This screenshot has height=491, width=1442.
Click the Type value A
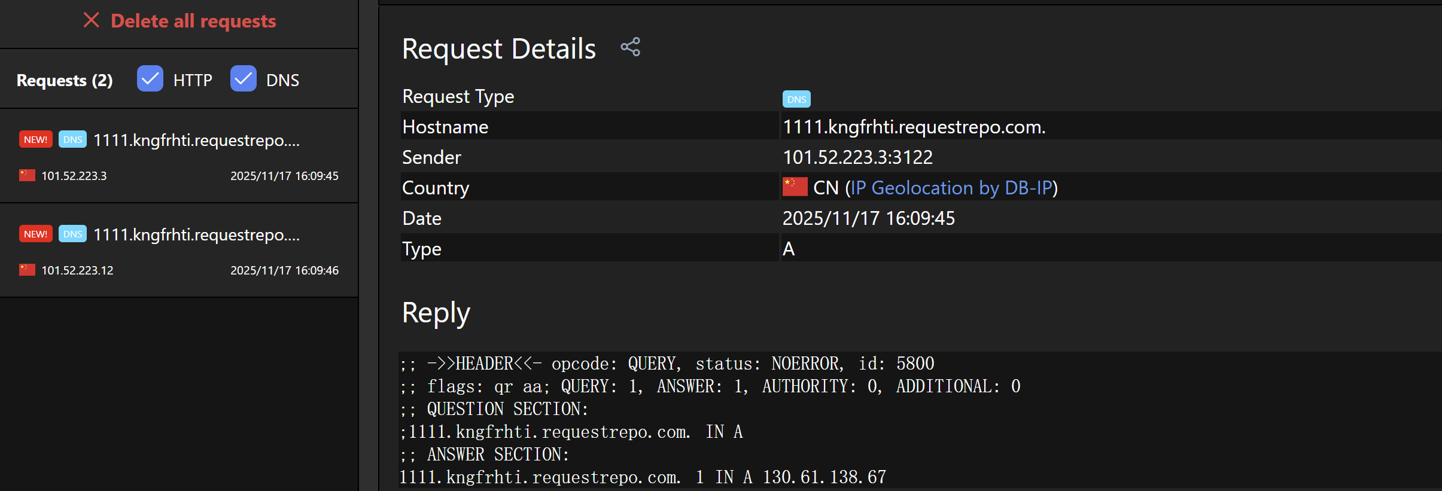pyautogui.click(x=789, y=249)
